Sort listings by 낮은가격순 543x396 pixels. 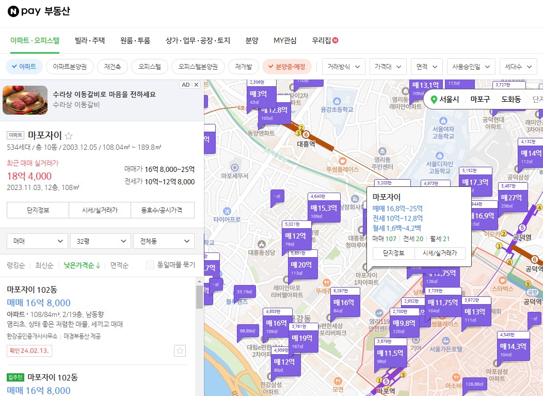(x=82, y=265)
